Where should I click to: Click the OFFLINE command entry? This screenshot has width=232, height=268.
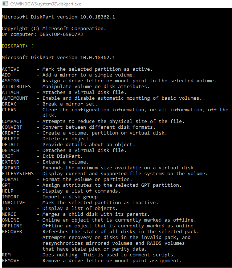coord(12,226)
